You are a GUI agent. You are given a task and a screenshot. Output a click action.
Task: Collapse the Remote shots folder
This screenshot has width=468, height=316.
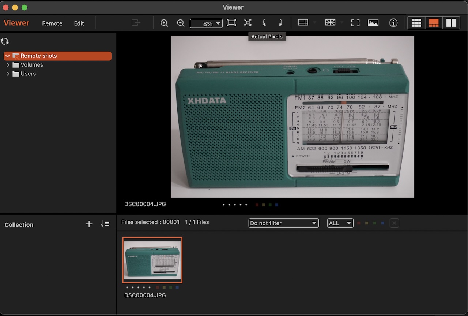pos(7,56)
